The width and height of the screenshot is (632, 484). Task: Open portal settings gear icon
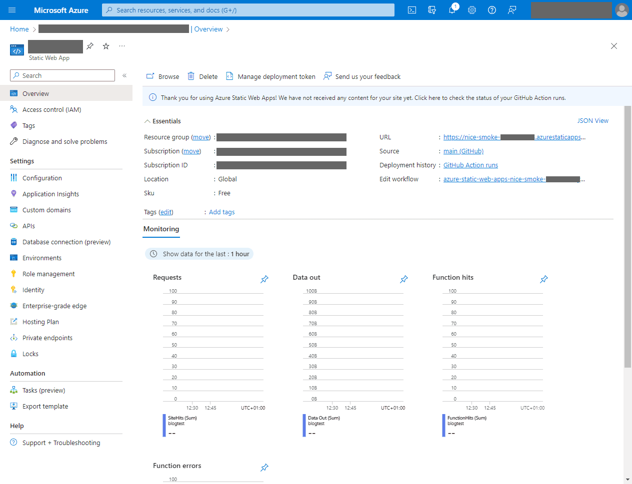point(472,10)
